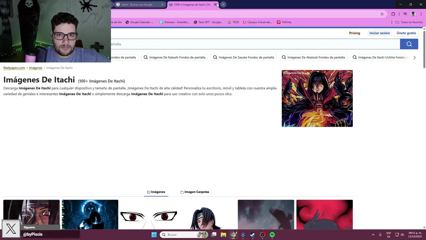
Task: Open Spotify from the taskbar
Action: click(272, 235)
